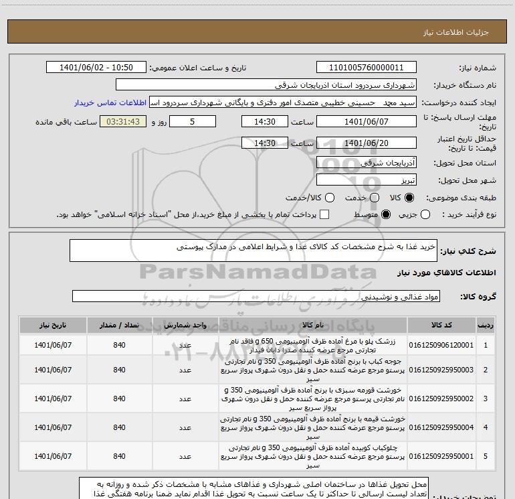515x499 pixels.
Task: Select product code 0161250925950004
Action: point(441,427)
